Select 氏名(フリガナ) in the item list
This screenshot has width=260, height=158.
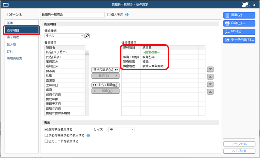click(x=65, y=52)
